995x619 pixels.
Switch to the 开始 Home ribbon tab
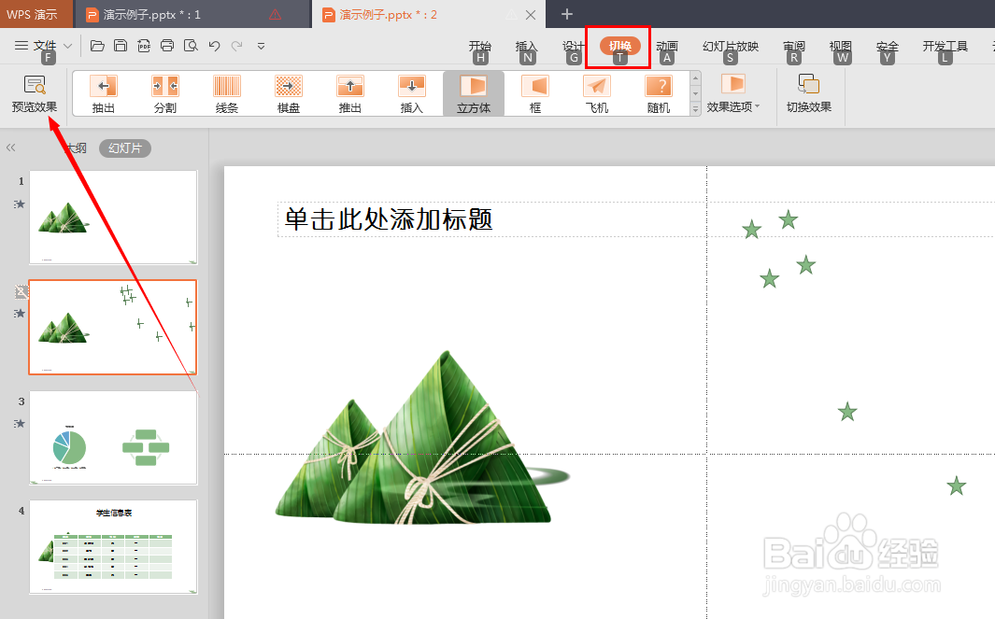(479, 46)
